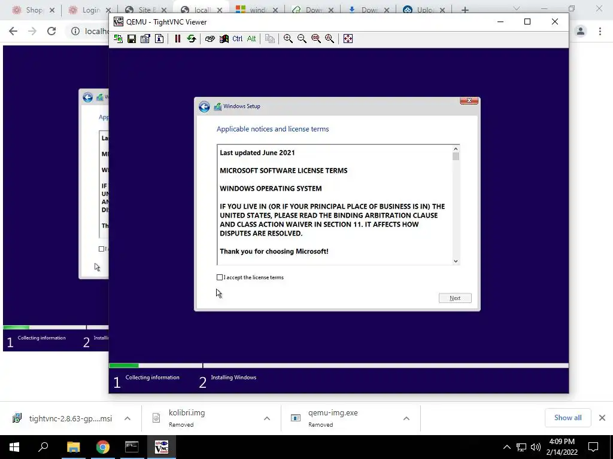Select the first Download browser tab
Viewport: 613px width, 459px height.
tap(308, 10)
